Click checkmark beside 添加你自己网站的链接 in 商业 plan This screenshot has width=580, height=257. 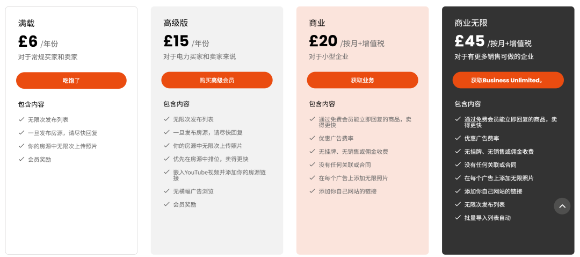coord(313,191)
